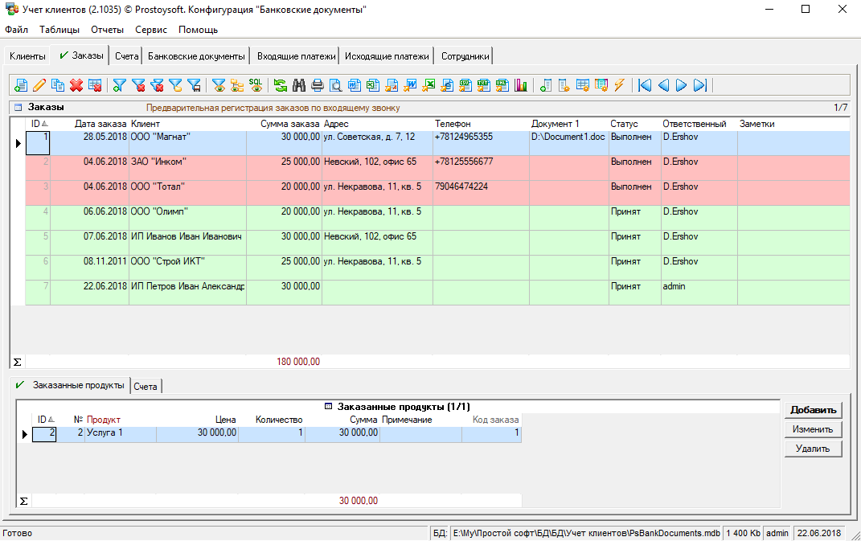Sort orders table by ID column header
This screenshot has height=541, width=861.
(35, 124)
